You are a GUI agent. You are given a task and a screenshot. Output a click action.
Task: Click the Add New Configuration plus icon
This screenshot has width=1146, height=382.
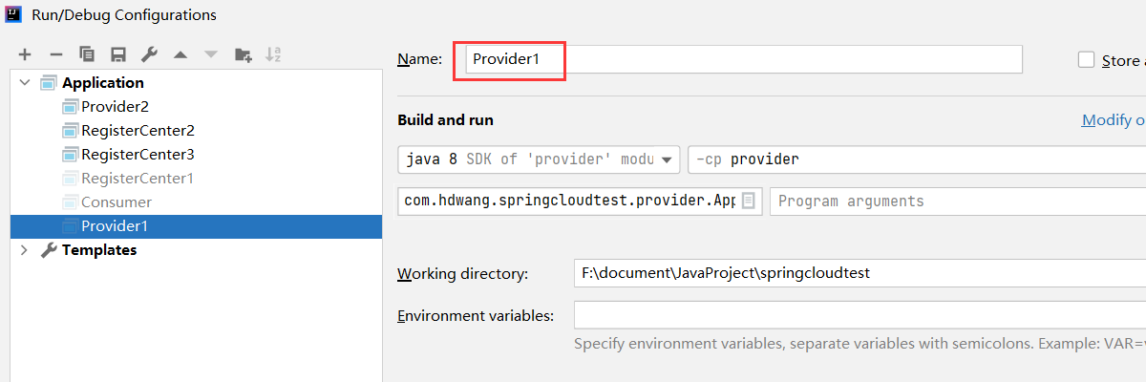tap(25, 54)
